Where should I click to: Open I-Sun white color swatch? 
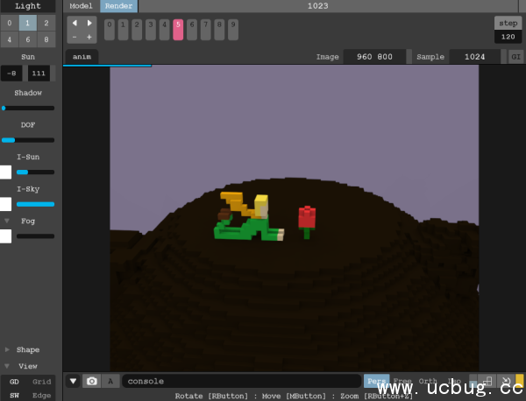[5, 172]
